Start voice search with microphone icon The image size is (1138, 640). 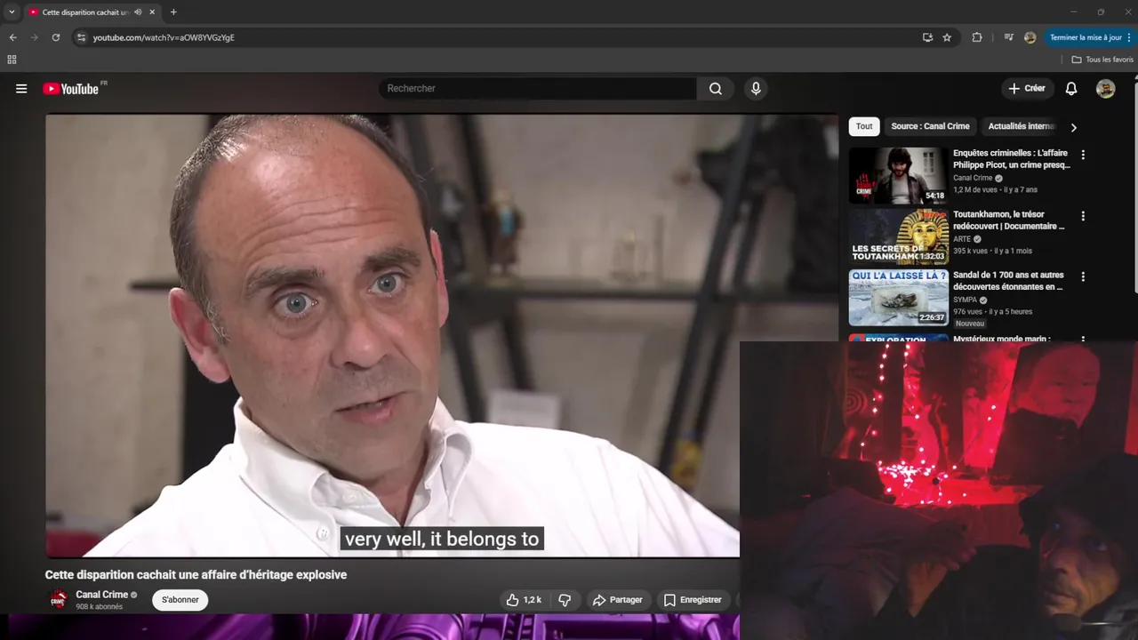[x=756, y=89]
